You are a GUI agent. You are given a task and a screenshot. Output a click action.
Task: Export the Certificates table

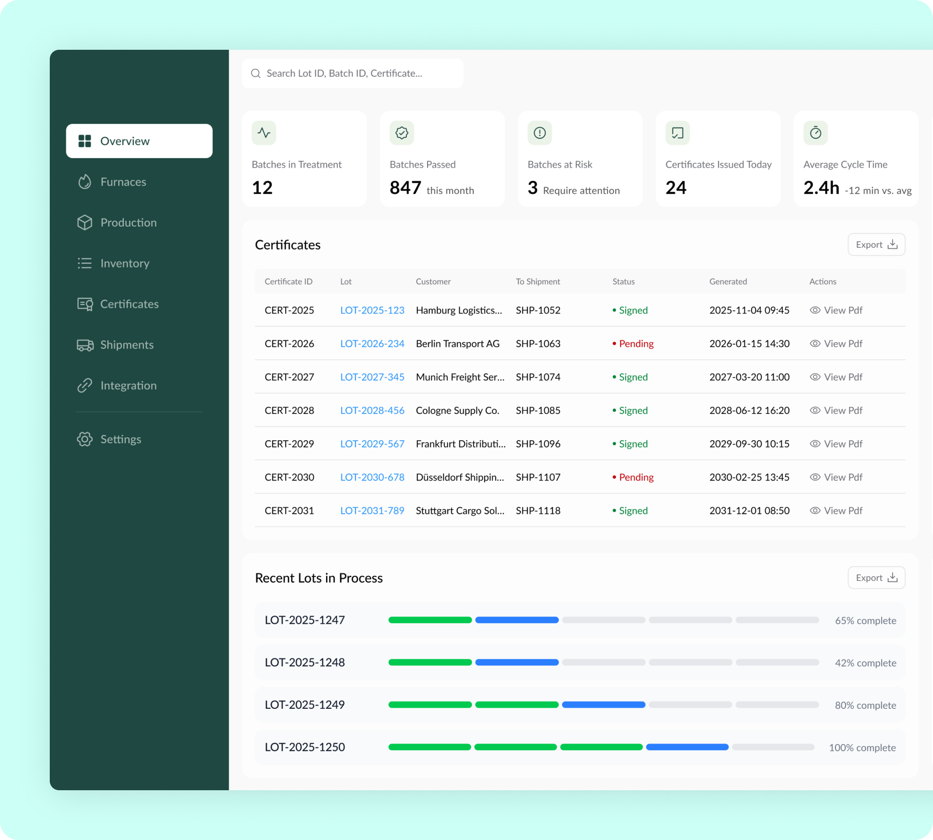click(x=876, y=244)
